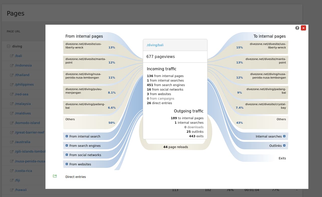322x197 pixels.
Task: Open the external link icon beside /hawaii
Action: coord(12,190)
